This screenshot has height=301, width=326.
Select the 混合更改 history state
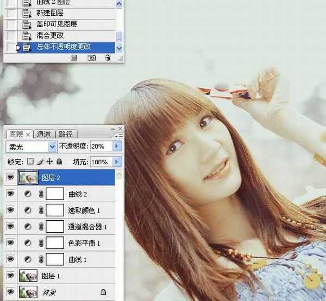(x=49, y=35)
